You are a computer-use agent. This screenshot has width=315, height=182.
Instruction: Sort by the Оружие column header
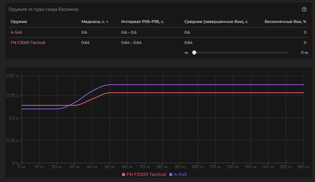coord(19,22)
